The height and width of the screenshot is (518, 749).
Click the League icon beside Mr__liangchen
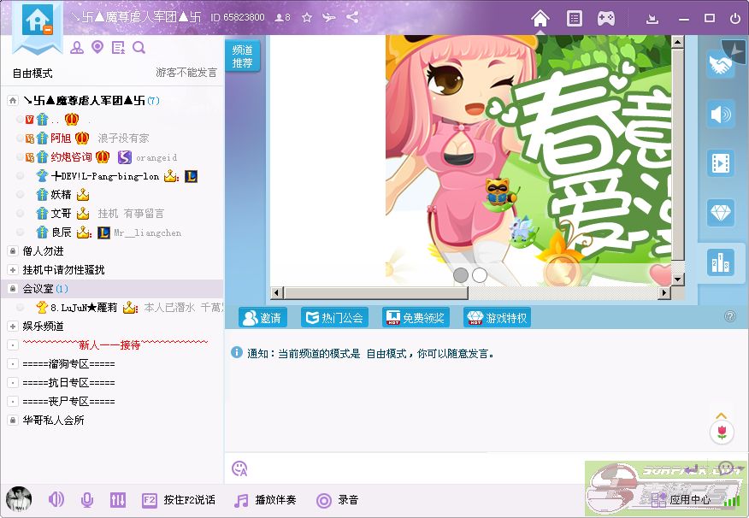(x=103, y=233)
